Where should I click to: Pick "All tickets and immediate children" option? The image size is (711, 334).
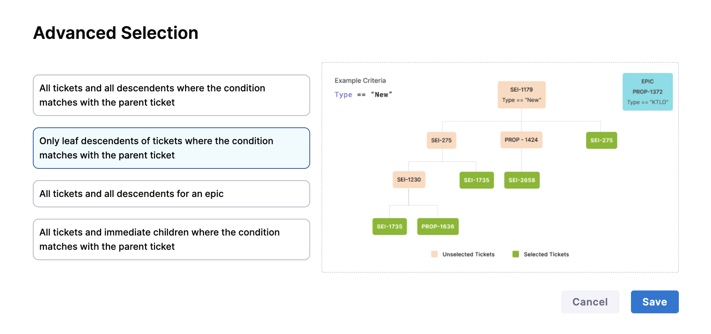171,239
